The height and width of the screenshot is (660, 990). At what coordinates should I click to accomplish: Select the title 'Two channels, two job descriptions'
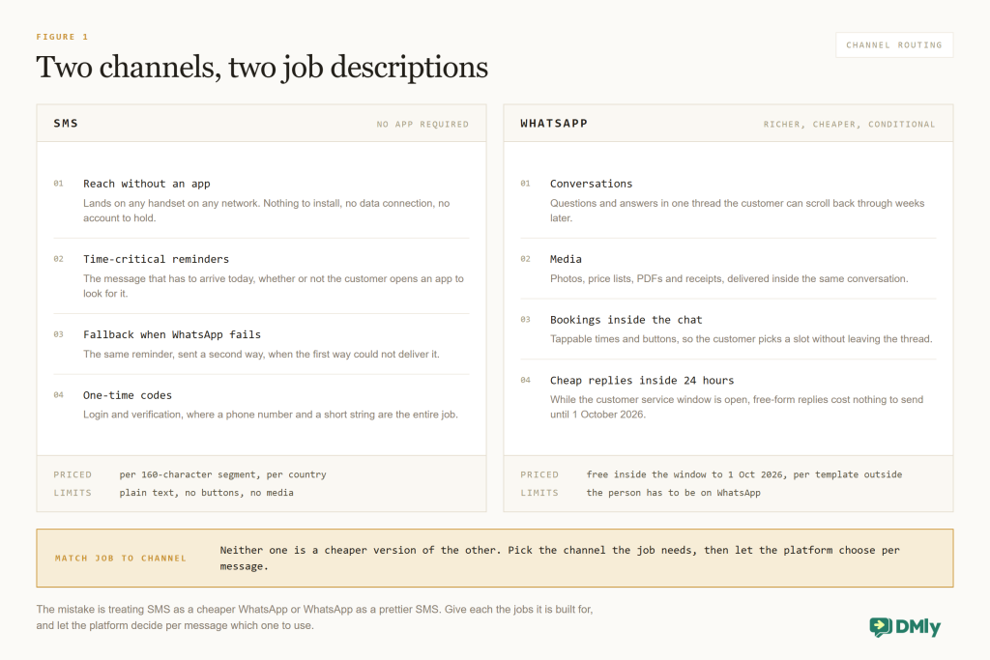(x=262, y=67)
